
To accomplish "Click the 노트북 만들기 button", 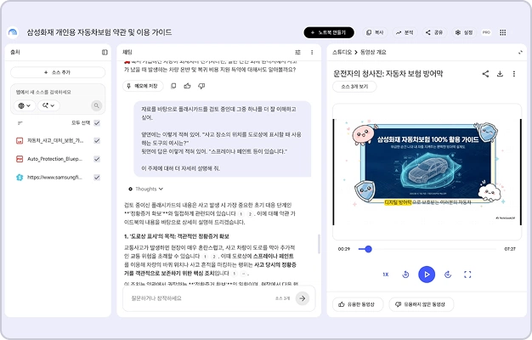I will click(x=329, y=32).
